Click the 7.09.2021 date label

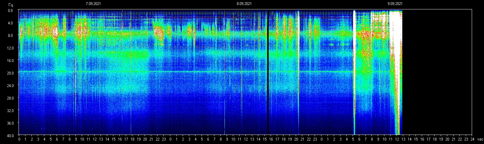coord(93,4)
